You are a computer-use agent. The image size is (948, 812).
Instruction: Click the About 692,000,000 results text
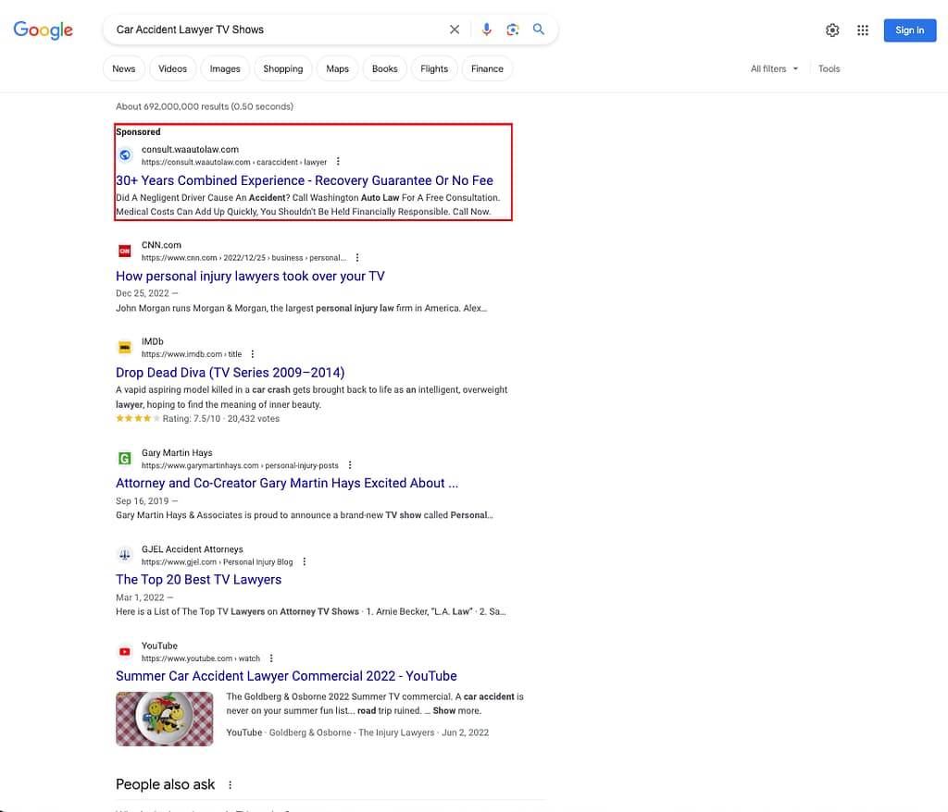[205, 106]
